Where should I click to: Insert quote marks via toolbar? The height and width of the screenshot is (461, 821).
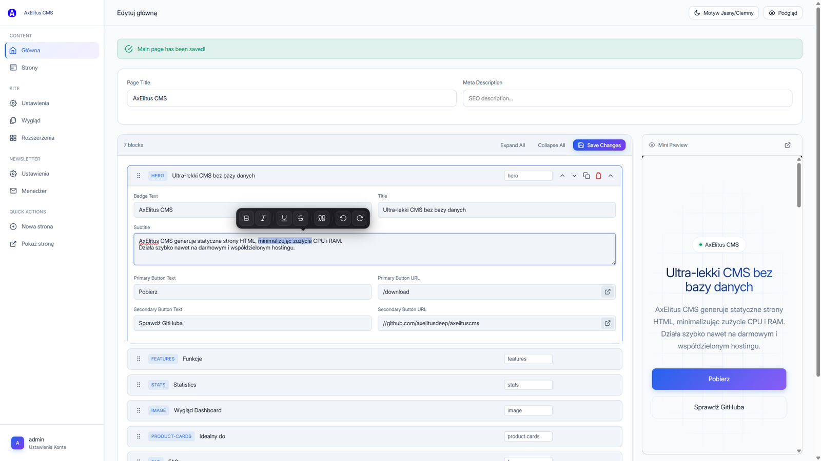tap(322, 218)
